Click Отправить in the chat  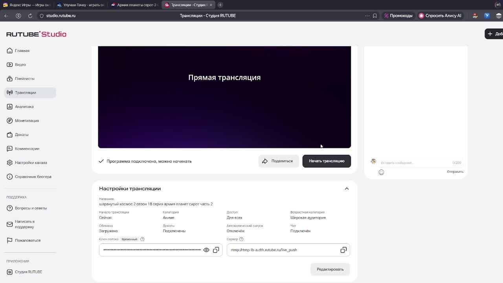click(455, 172)
